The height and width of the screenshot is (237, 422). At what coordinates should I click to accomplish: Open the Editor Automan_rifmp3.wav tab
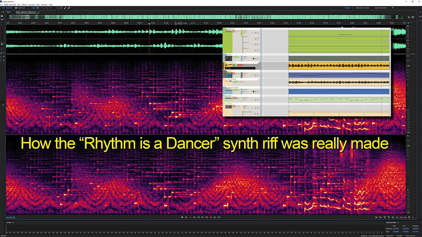pos(26,12)
